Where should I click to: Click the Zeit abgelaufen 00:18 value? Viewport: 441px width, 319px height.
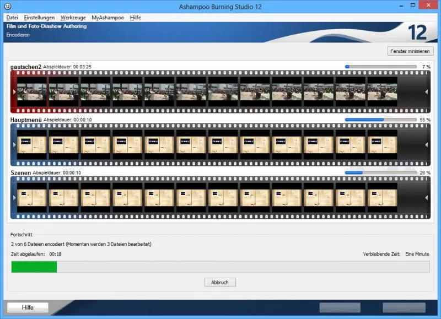[x=55, y=254]
